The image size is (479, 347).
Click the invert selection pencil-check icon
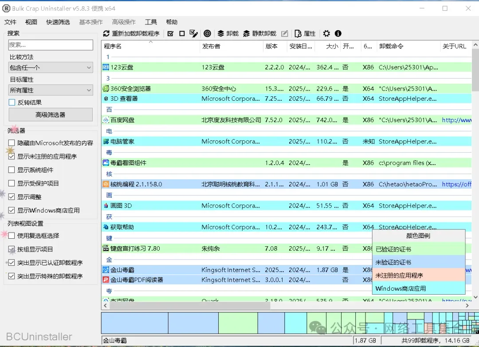(x=193, y=34)
